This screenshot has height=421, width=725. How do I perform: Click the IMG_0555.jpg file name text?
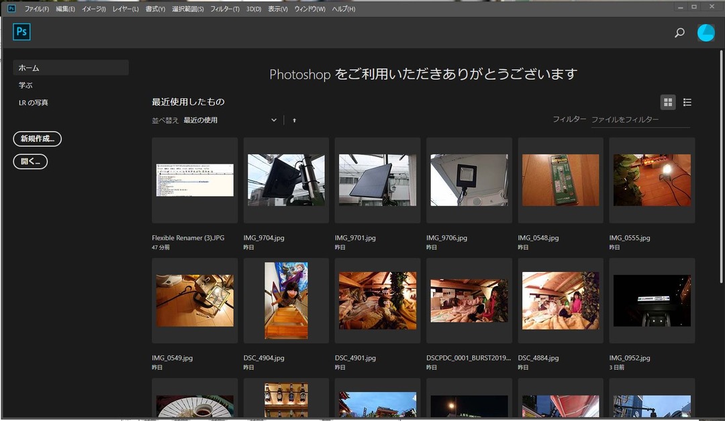pos(630,238)
